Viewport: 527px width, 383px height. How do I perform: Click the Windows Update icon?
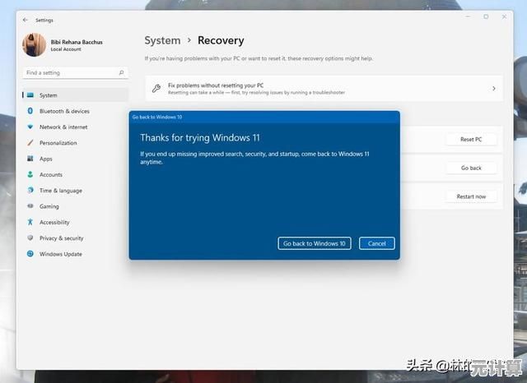click(30, 254)
